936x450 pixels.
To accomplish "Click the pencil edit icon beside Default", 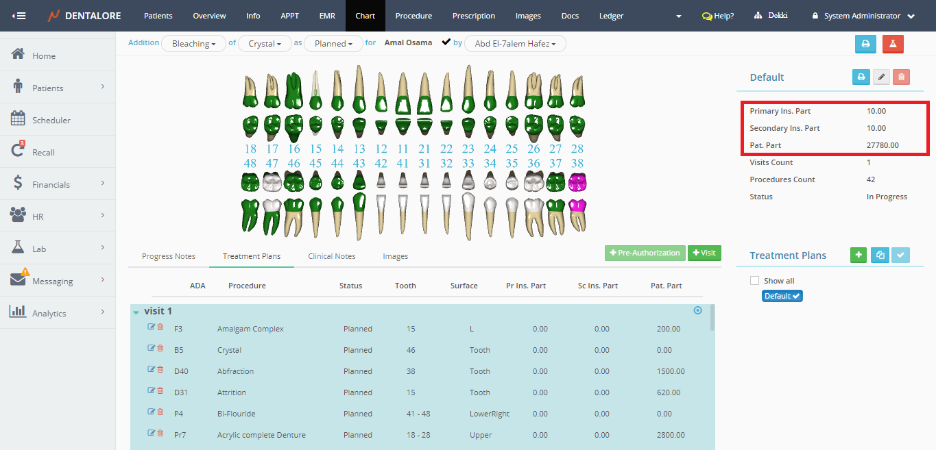I will click(x=881, y=77).
